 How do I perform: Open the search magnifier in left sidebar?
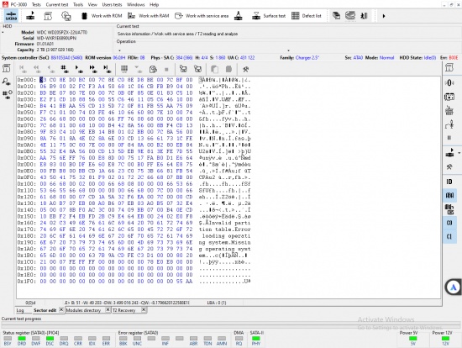6,82
